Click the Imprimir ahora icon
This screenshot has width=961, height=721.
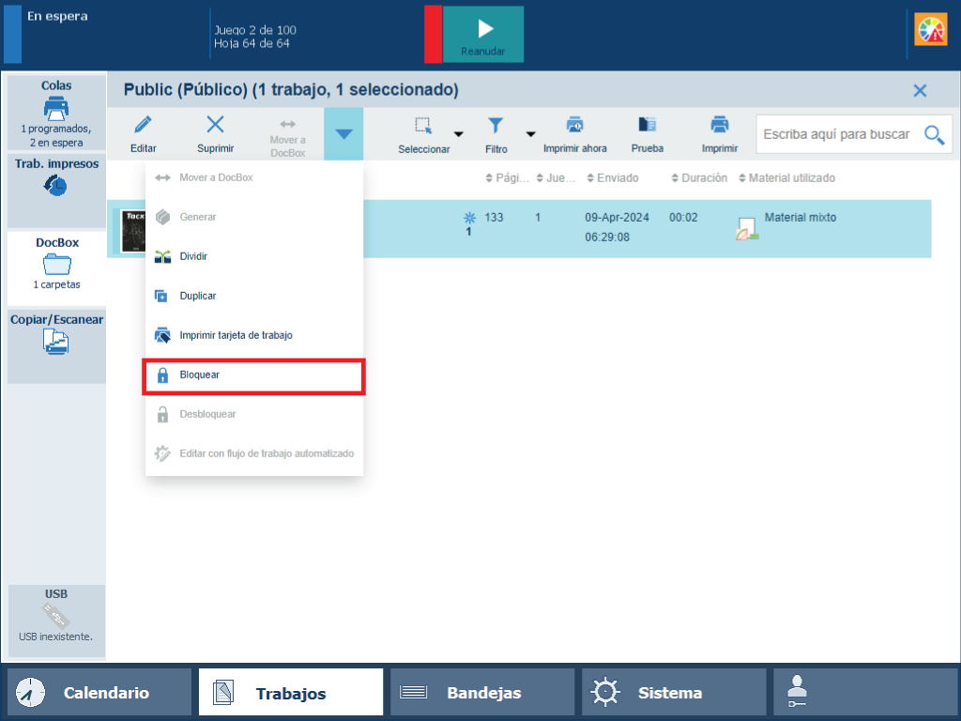click(x=574, y=125)
